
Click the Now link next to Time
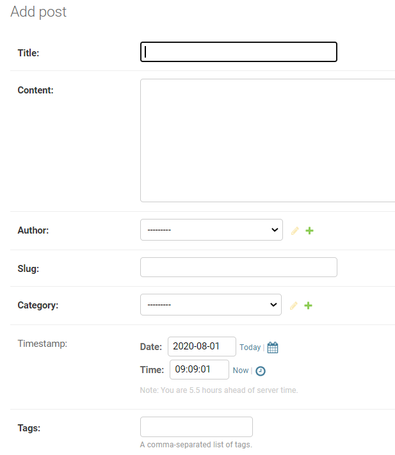[x=241, y=371]
